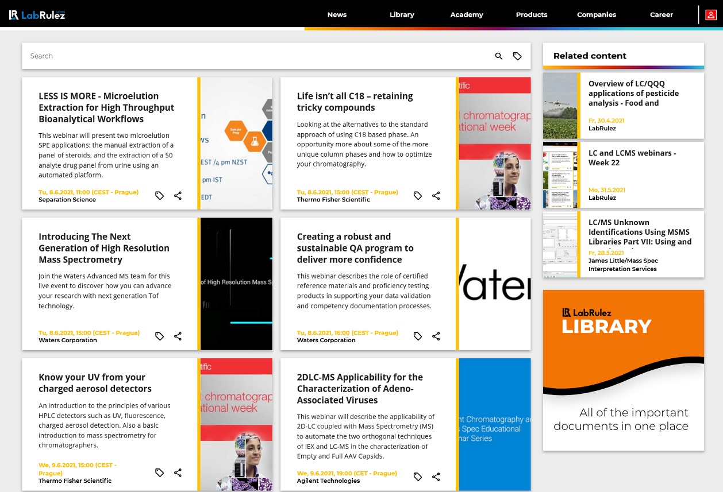Tag icon on High Resolution Mass Spectrometry card
Screen dimensions: 723x492
(x=160, y=336)
